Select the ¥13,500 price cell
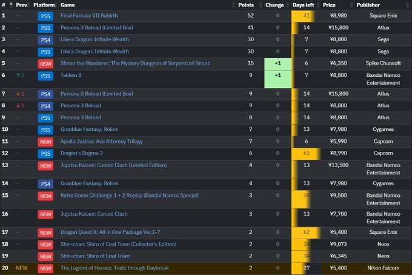Image resolution: width=412 pixels, height=275 pixels. coord(339,165)
